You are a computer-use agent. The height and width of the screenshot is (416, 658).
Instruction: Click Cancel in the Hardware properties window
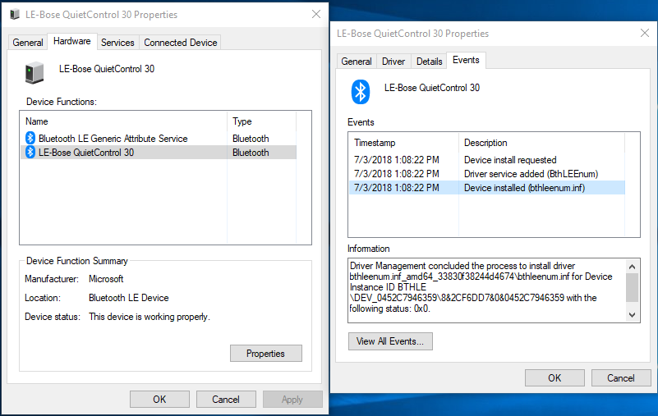[x=226, y=400]
